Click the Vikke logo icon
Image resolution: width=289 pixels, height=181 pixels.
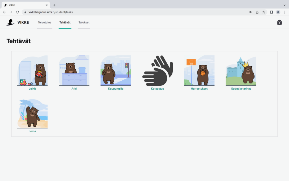coord(10,22)
